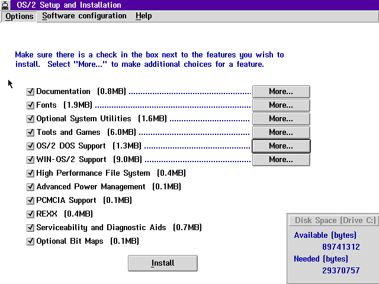Toggle Serviceability and Diagnostic Aids checkbox
379x284 pixels.
(30, 227)
